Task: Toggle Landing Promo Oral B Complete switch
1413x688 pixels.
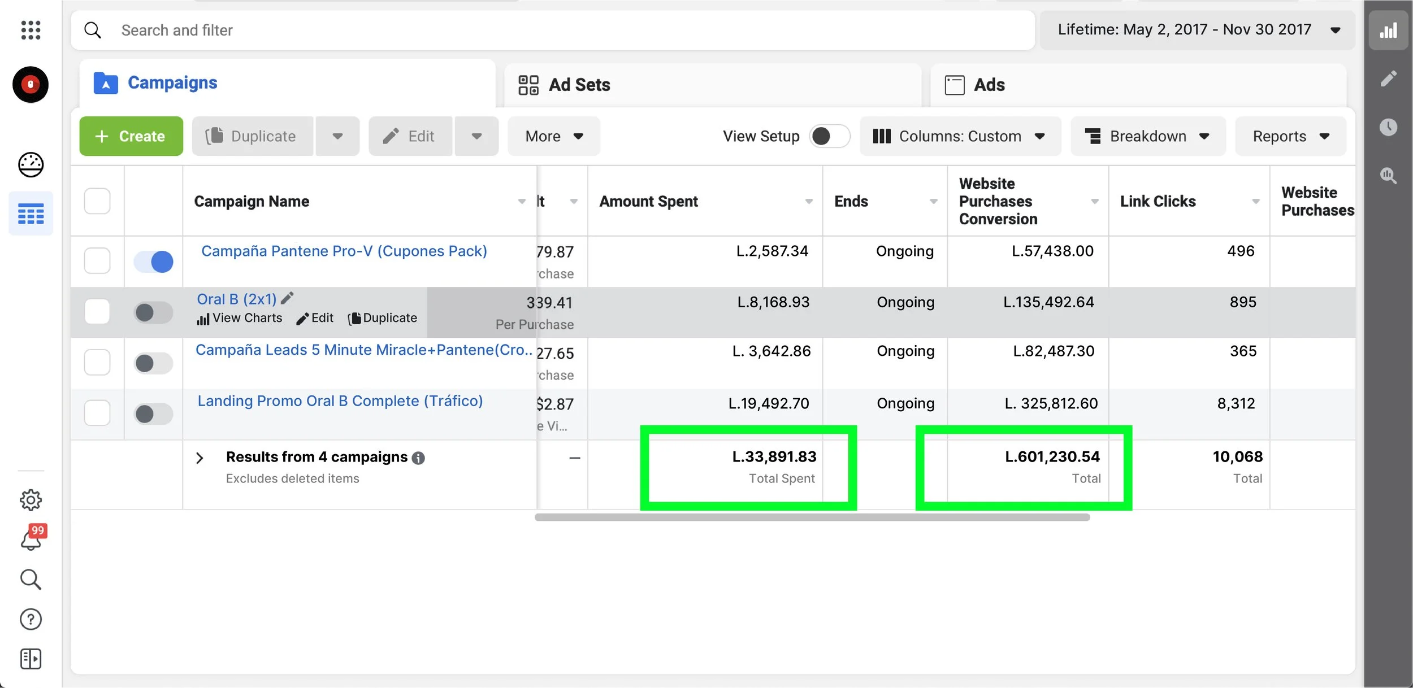Action: pos(153,414)
